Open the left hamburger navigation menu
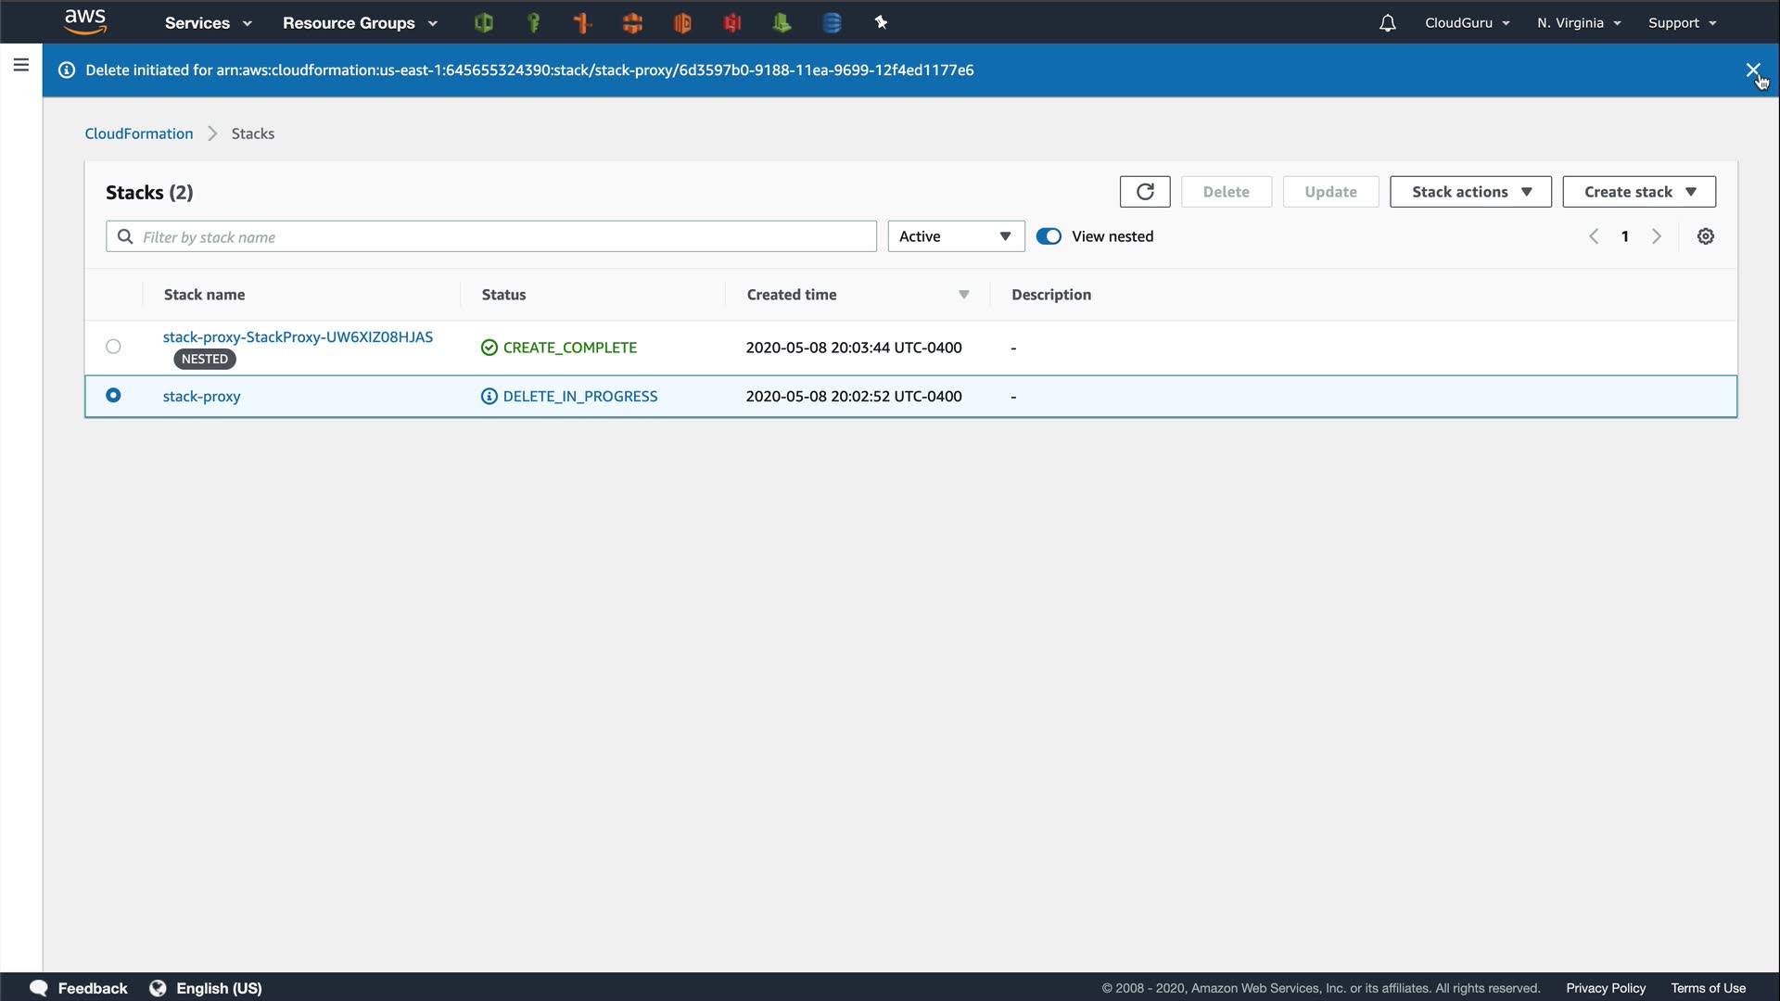 tap(20, 65)
